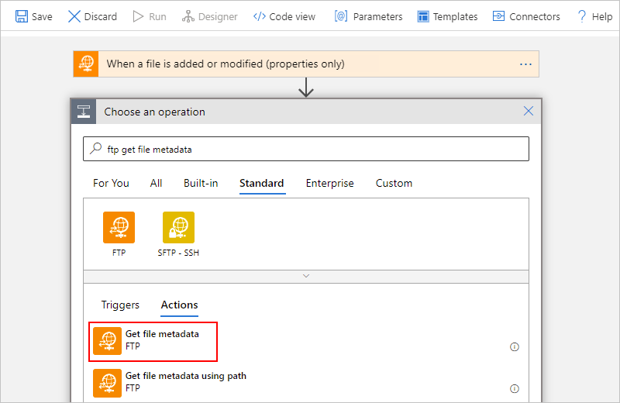Open the trigger's ellipsis menu
Viewport: 620px width, 403px height.
point(525,64)
